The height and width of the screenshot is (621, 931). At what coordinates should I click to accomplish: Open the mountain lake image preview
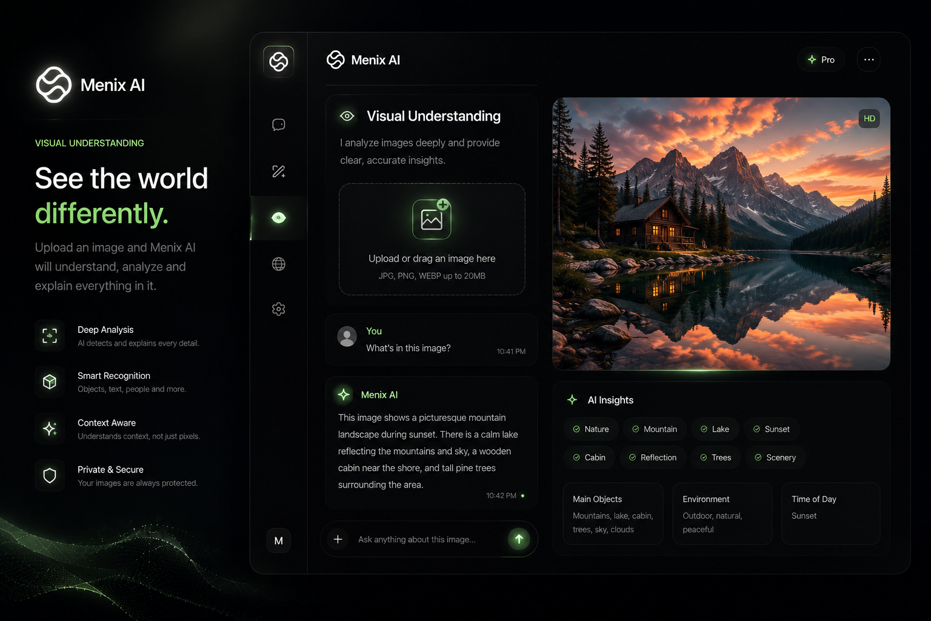pos(721,234)
